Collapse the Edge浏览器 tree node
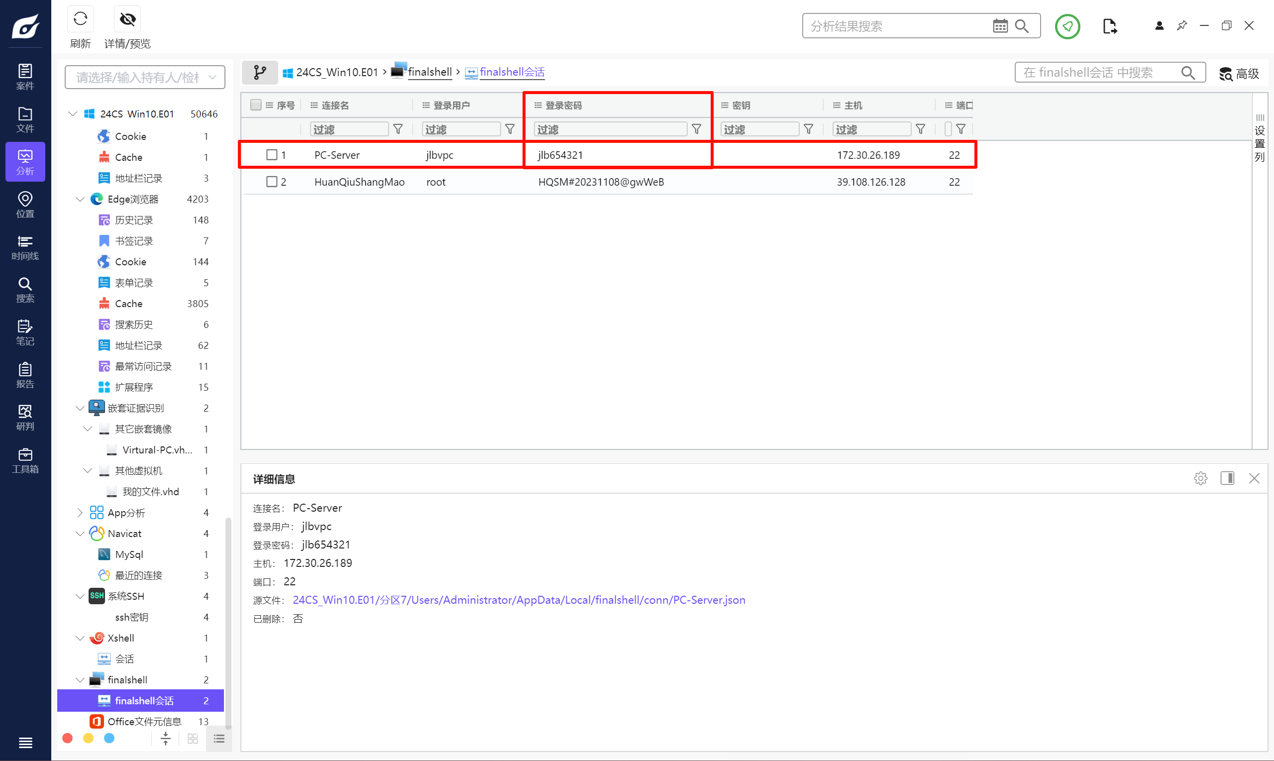The width and height of the screenshot is (1274, 761). click(x=80, y=199)
